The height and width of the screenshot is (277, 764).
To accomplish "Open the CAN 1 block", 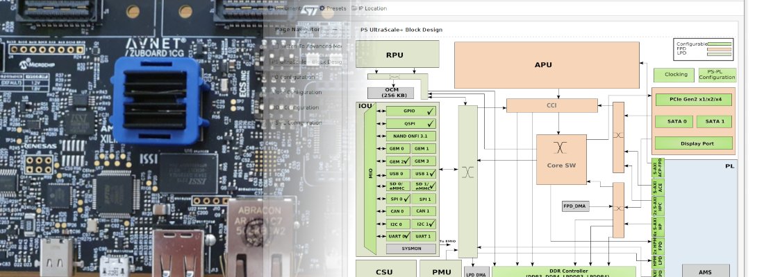I will 424,211.
